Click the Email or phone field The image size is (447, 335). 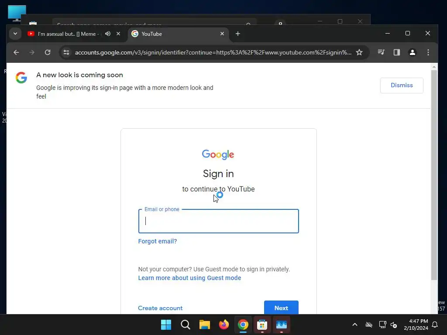click(x=219, y=221)
